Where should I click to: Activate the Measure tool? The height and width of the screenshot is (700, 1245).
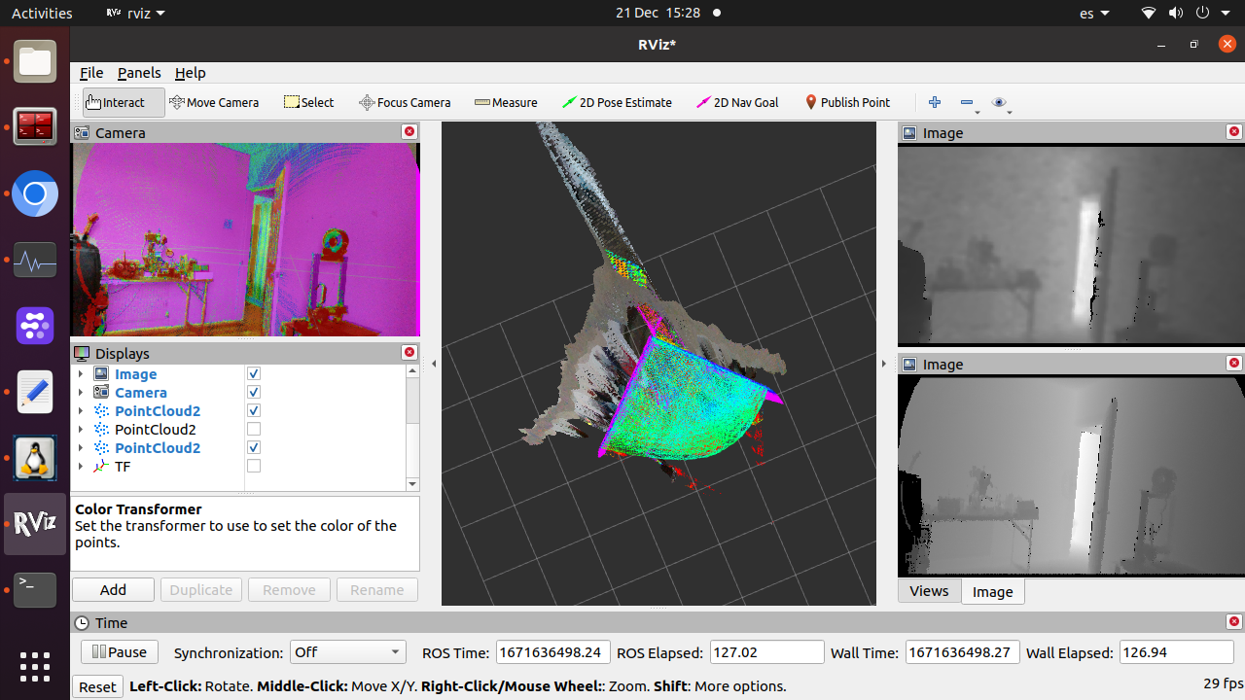click(506, 102)
